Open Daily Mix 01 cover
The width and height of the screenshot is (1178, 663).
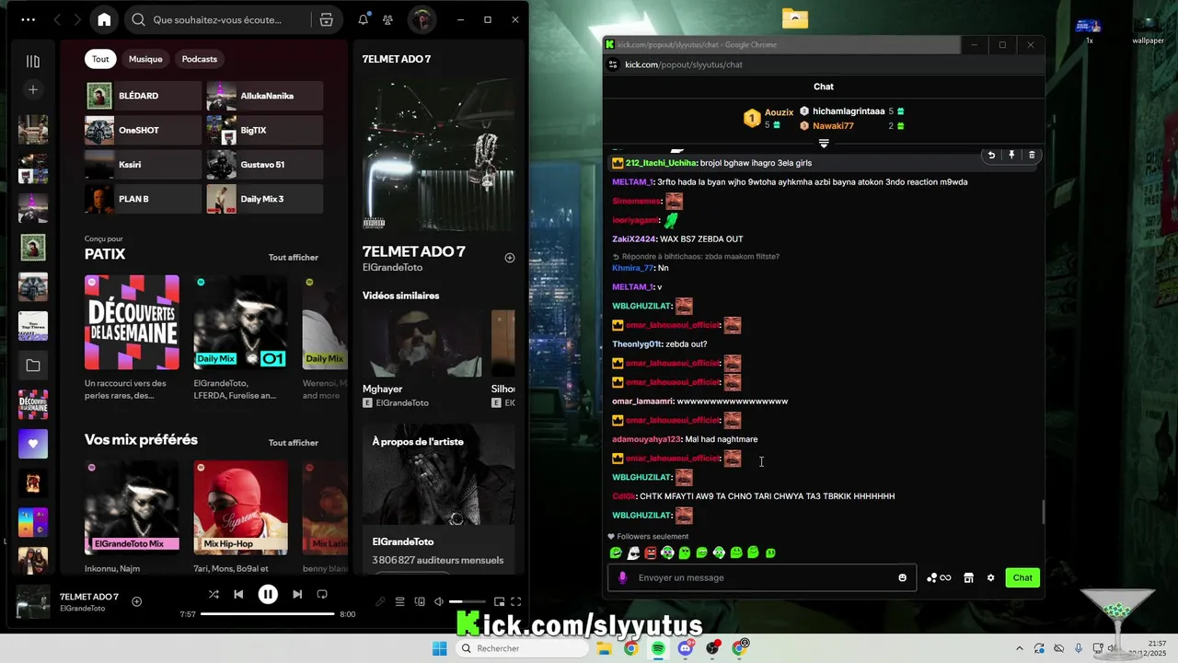[240, 322]
